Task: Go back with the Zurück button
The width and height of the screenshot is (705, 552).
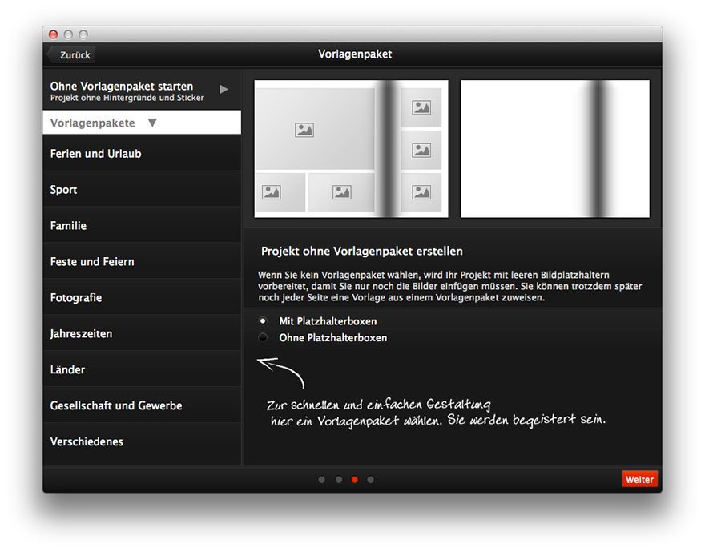Action: [71, 54]
